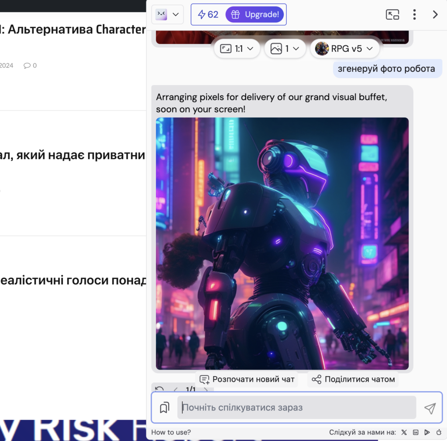Open the three-dot more options menu

pyautogui.click(x=414, y=14)
